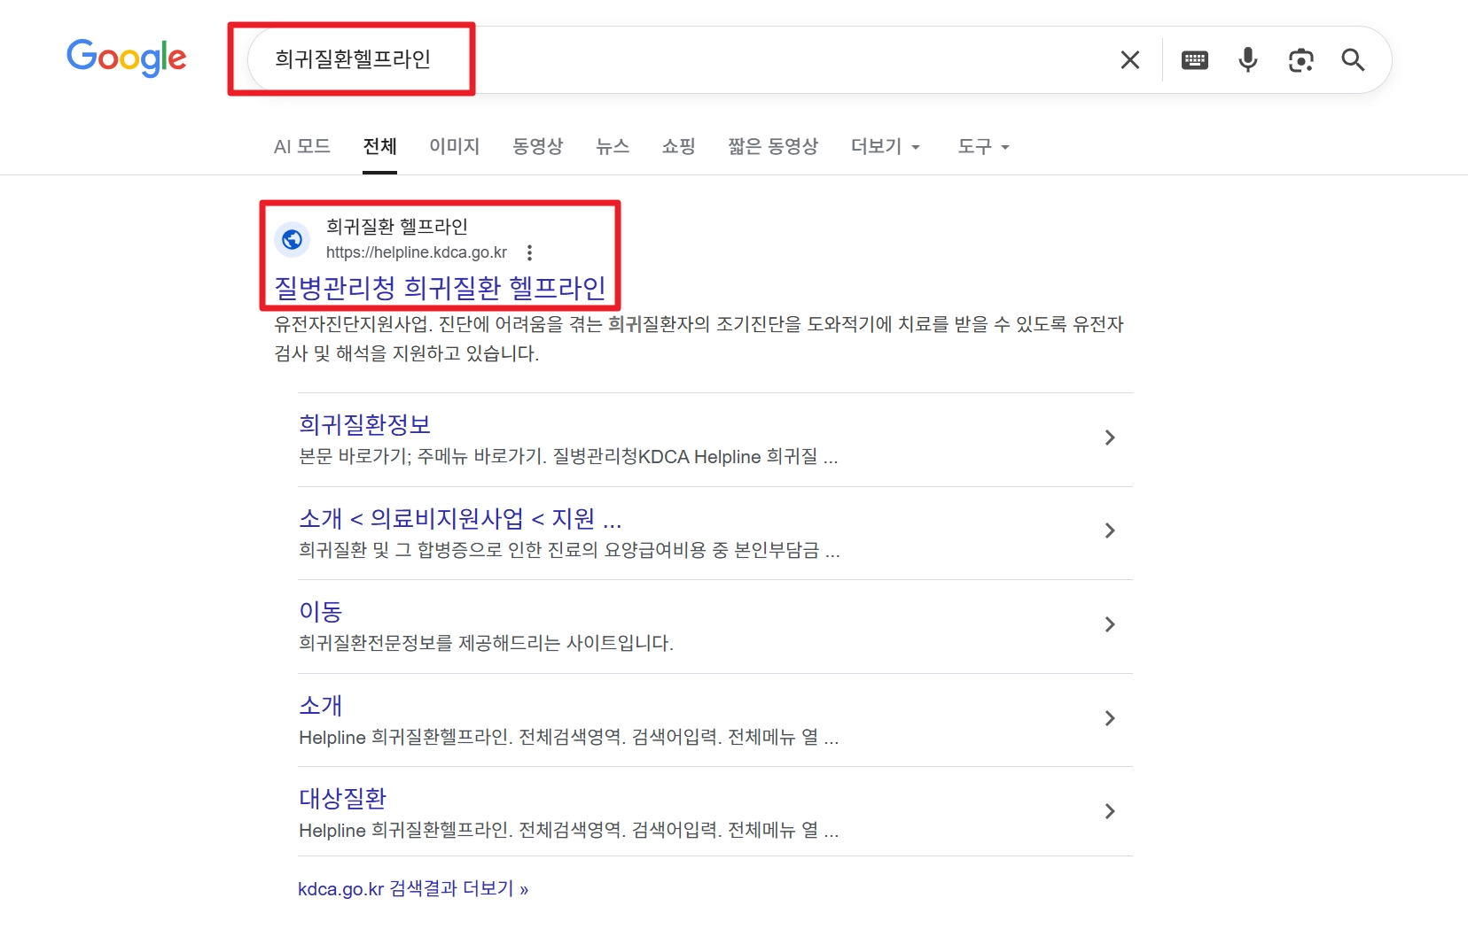Open the 뉴스 tab
The image size is (1468, 929).
pyautogui.click(x=613, y=147)
